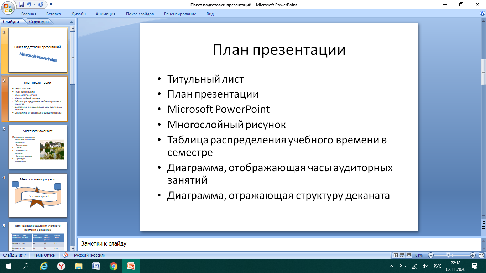Viewport: 486px width, 273px height.
Task: Launch Internet Explorer from the taskbar
Action: pyautogui.click(x=43, y=266)
